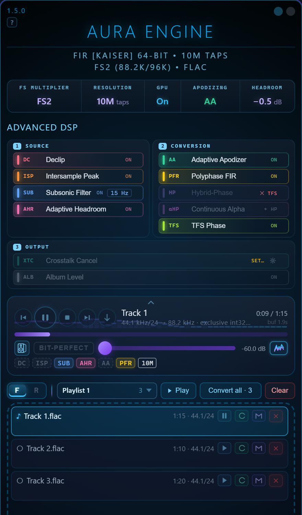Change the Resolution 10M taps setting
This screenshot has width=302, height=515.
click(x=113, y=96)
